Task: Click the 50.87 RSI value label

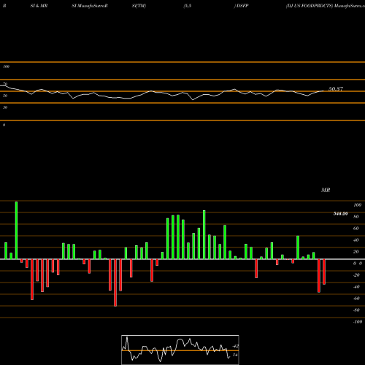Action: tap(336, 89)
